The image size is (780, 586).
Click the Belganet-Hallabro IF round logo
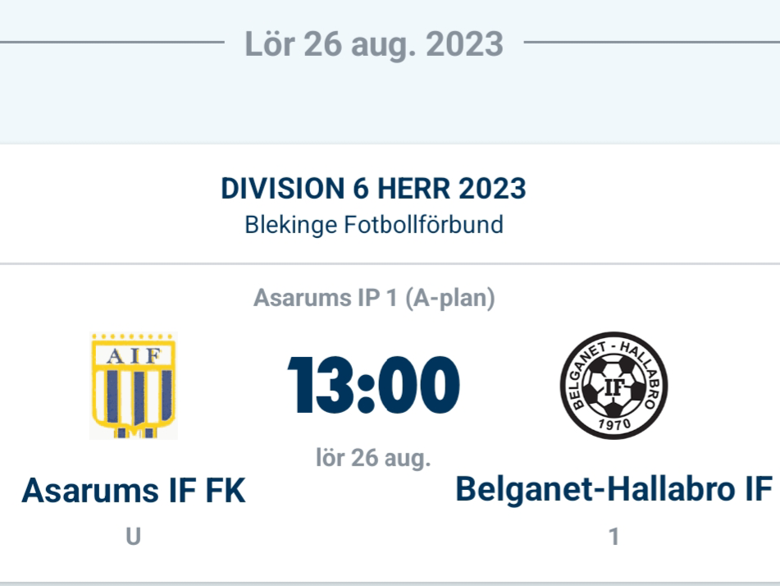coord(614,386)
